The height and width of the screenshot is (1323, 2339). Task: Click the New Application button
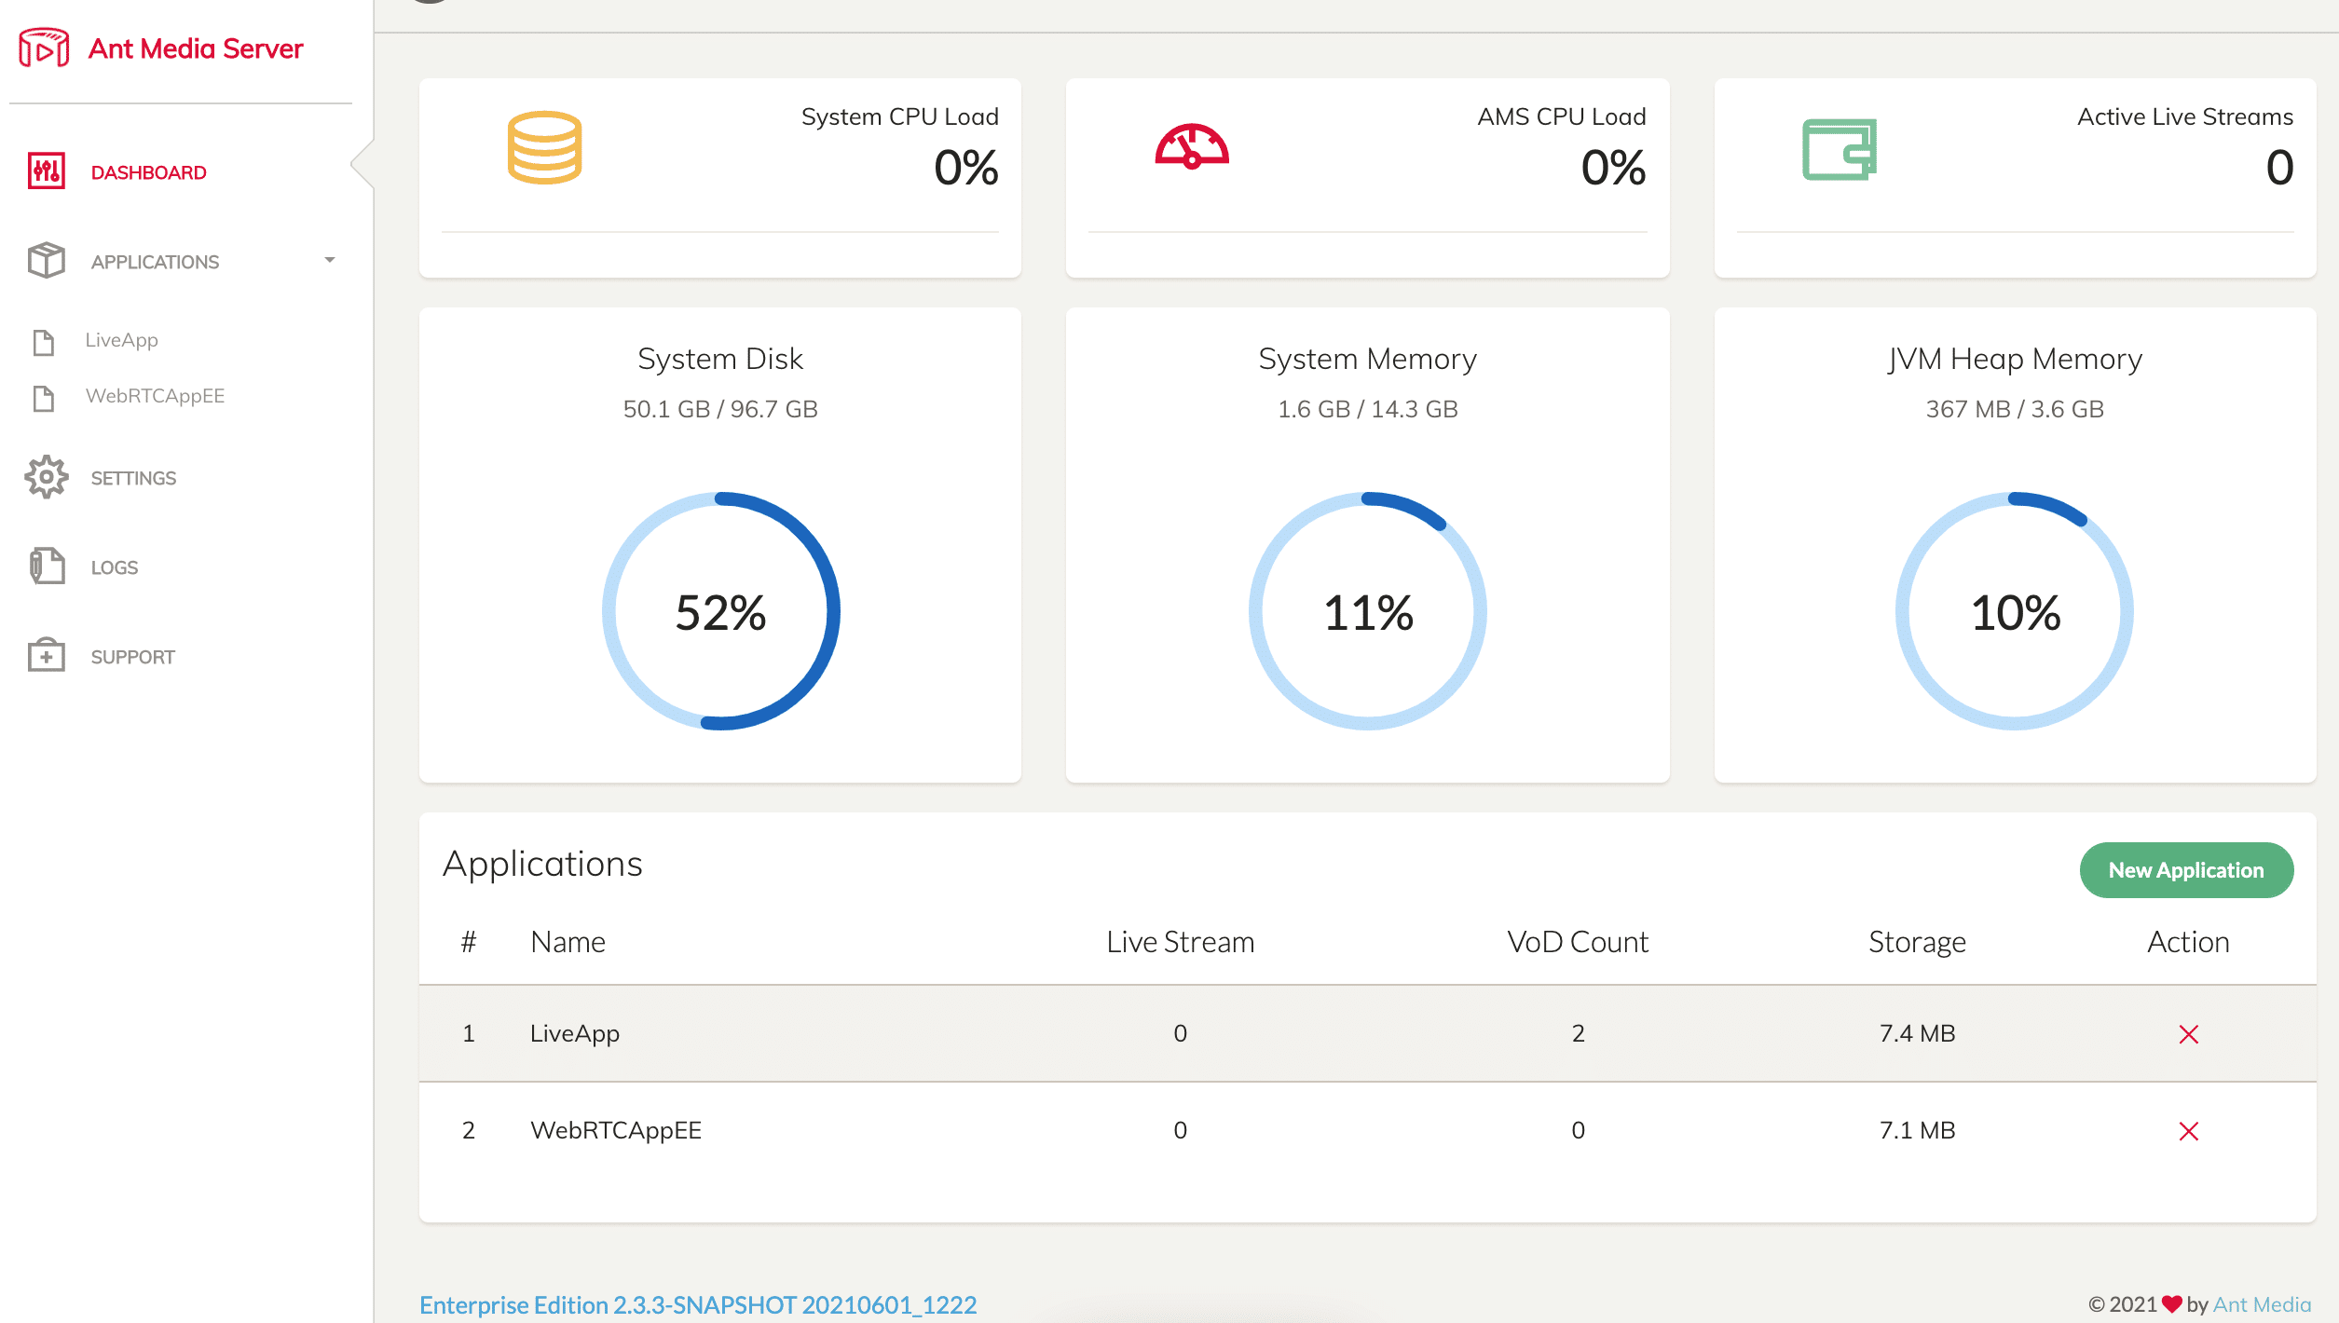point(2186,870)
